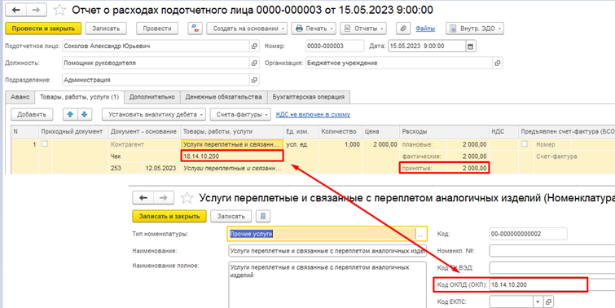Screen dimensions: 615x308
Task: Expand the Печать dropdown menu
Action: [x=315, y=29]
